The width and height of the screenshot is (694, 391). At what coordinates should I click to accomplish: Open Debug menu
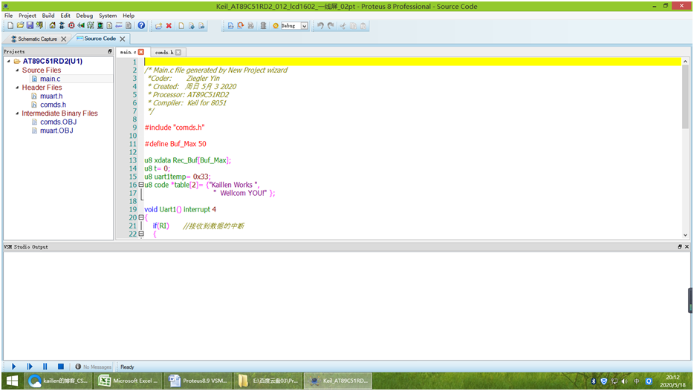pos(84,16)
